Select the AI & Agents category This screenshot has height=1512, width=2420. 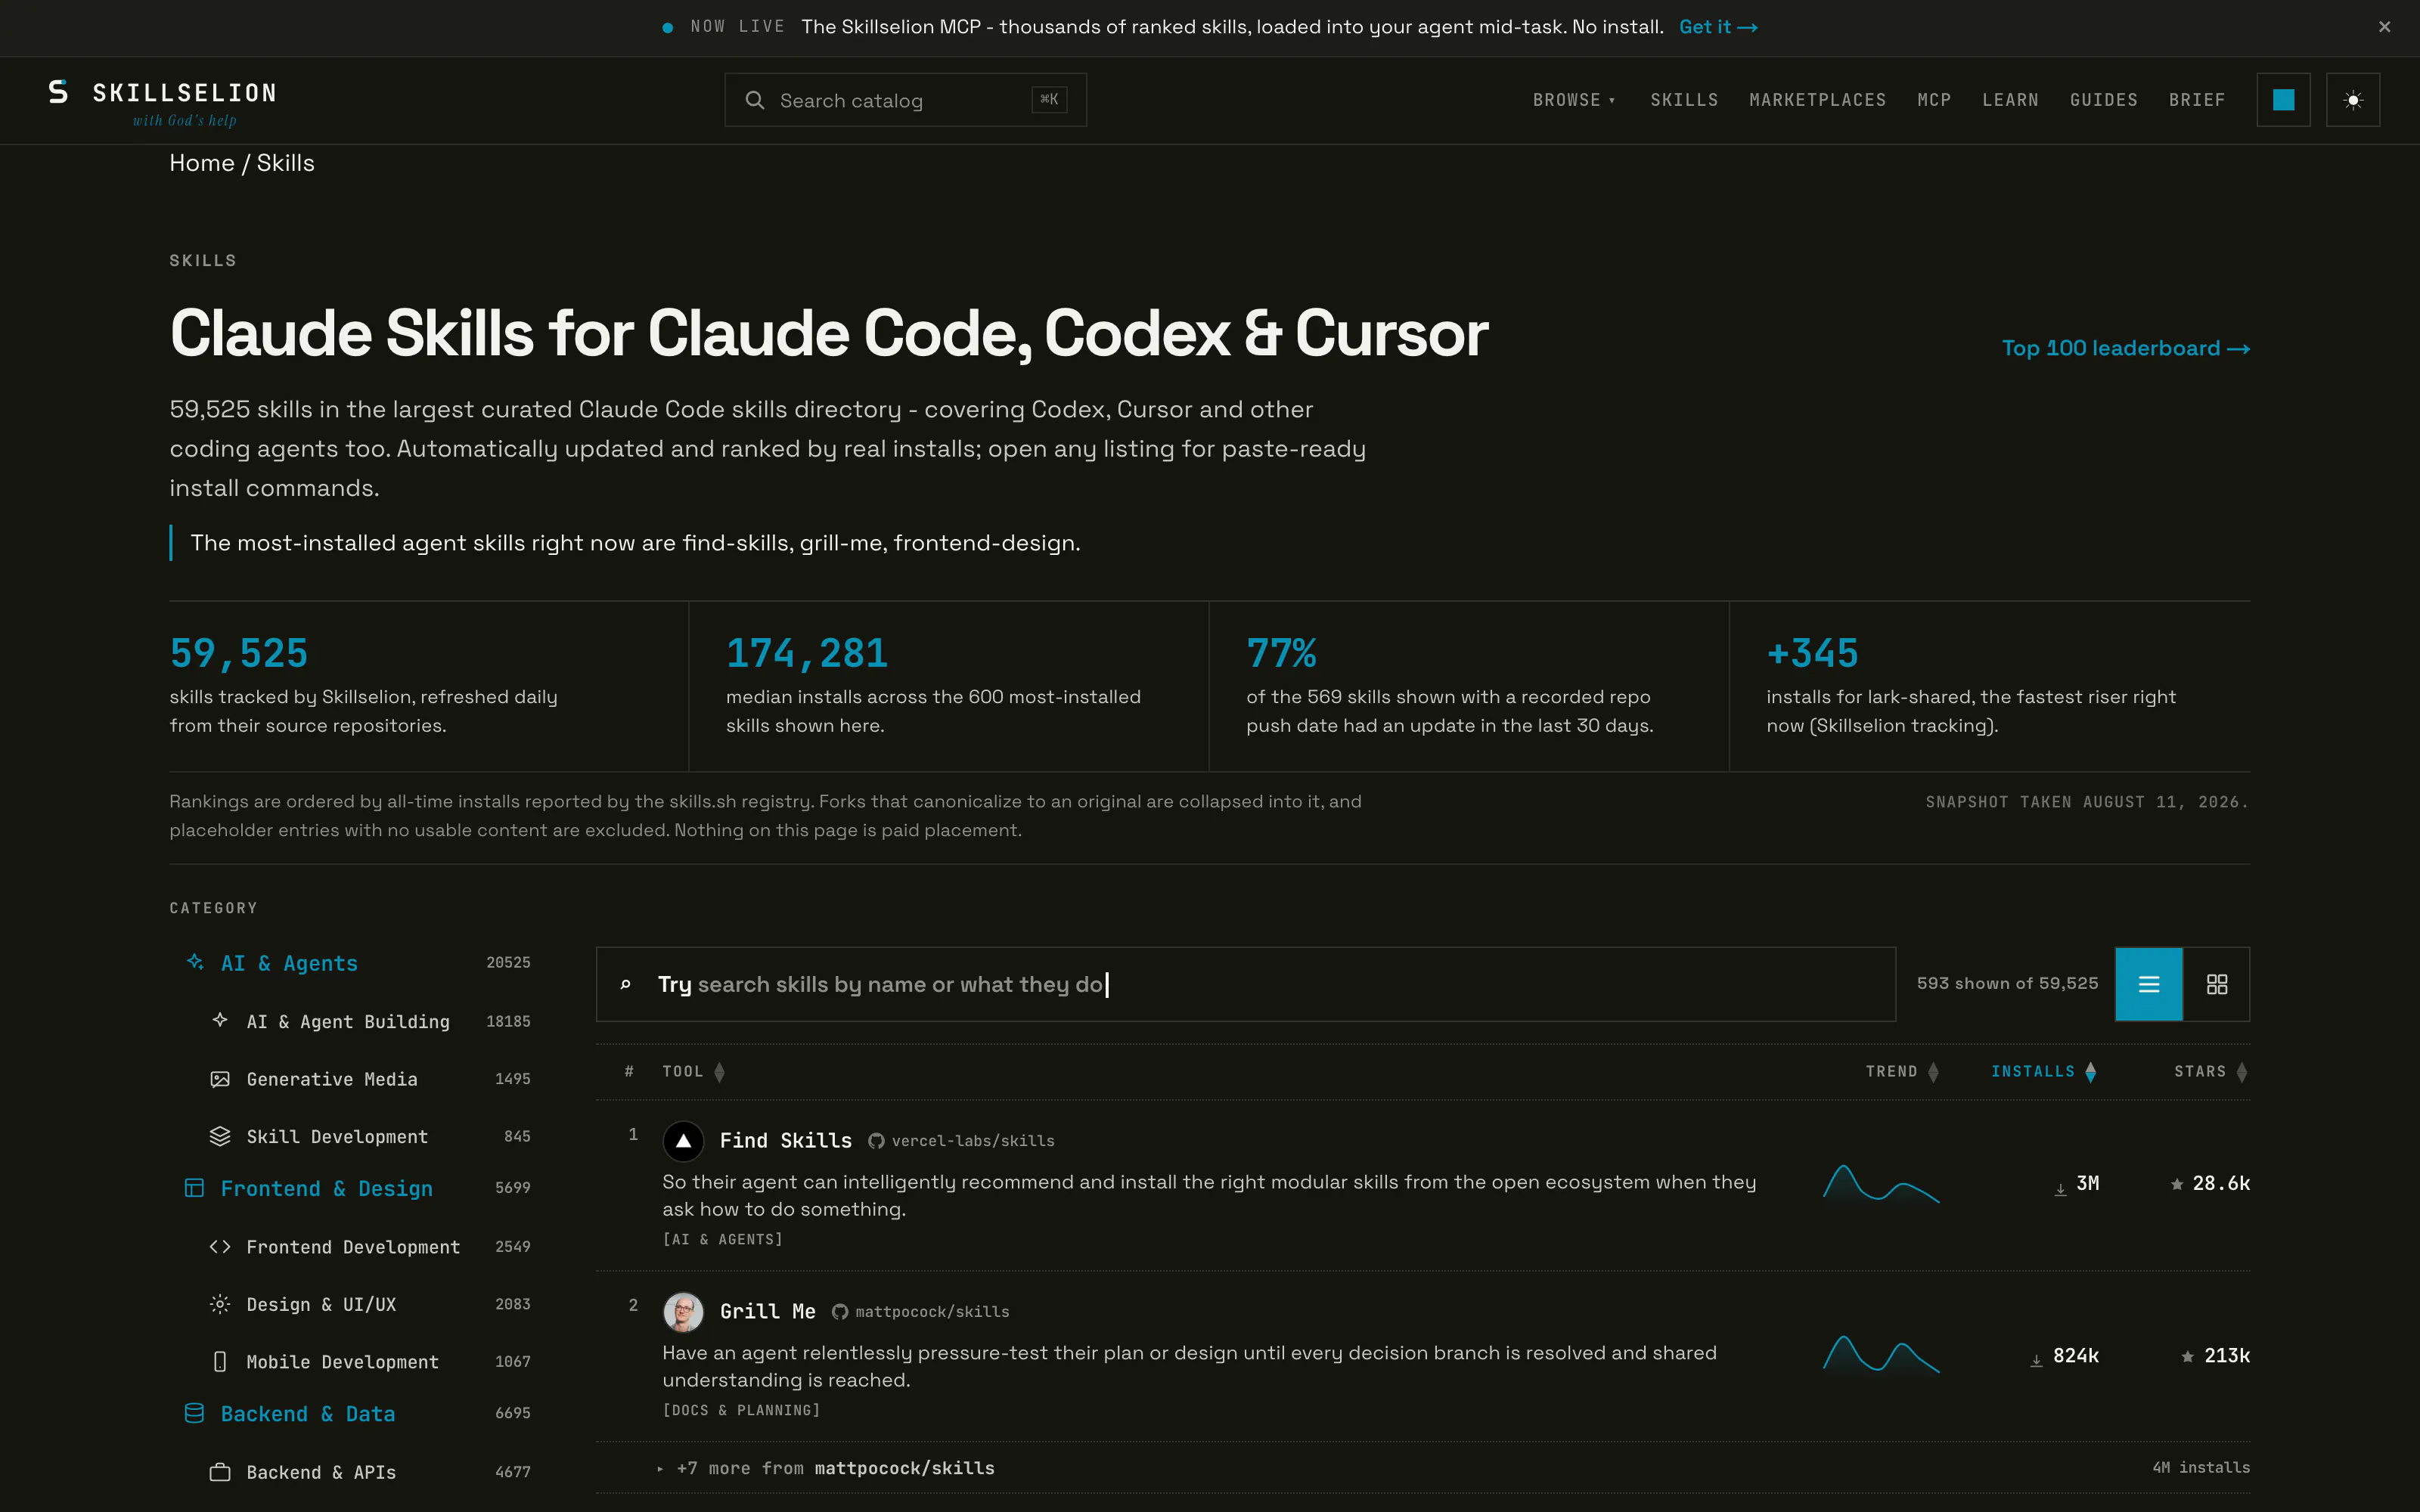[358, 963]
